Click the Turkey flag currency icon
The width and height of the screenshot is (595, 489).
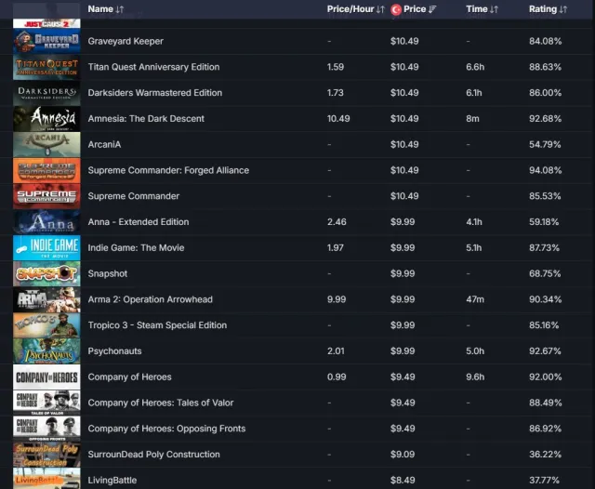tap(396, 9)
